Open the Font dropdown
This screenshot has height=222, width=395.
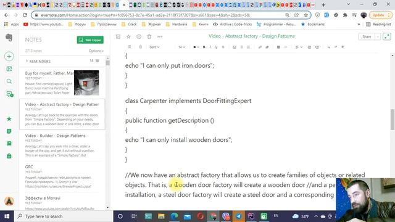(154, 47)
